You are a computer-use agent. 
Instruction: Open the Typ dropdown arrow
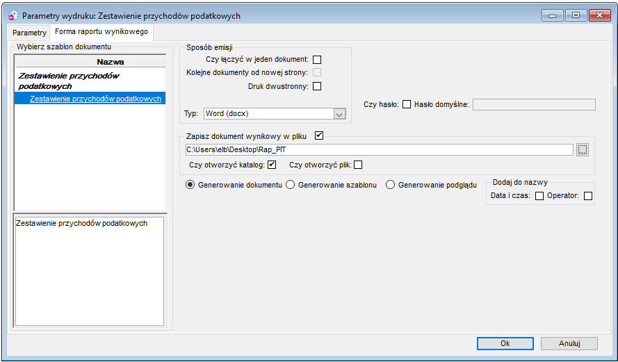click(339, 114)
